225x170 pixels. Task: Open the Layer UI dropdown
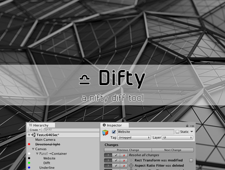click(x=177, y=138)
